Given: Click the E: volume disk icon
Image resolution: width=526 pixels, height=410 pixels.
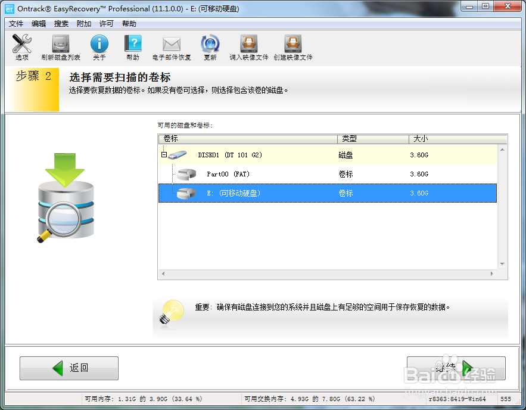Looking at the screenshot, I should tap(186, 193).
